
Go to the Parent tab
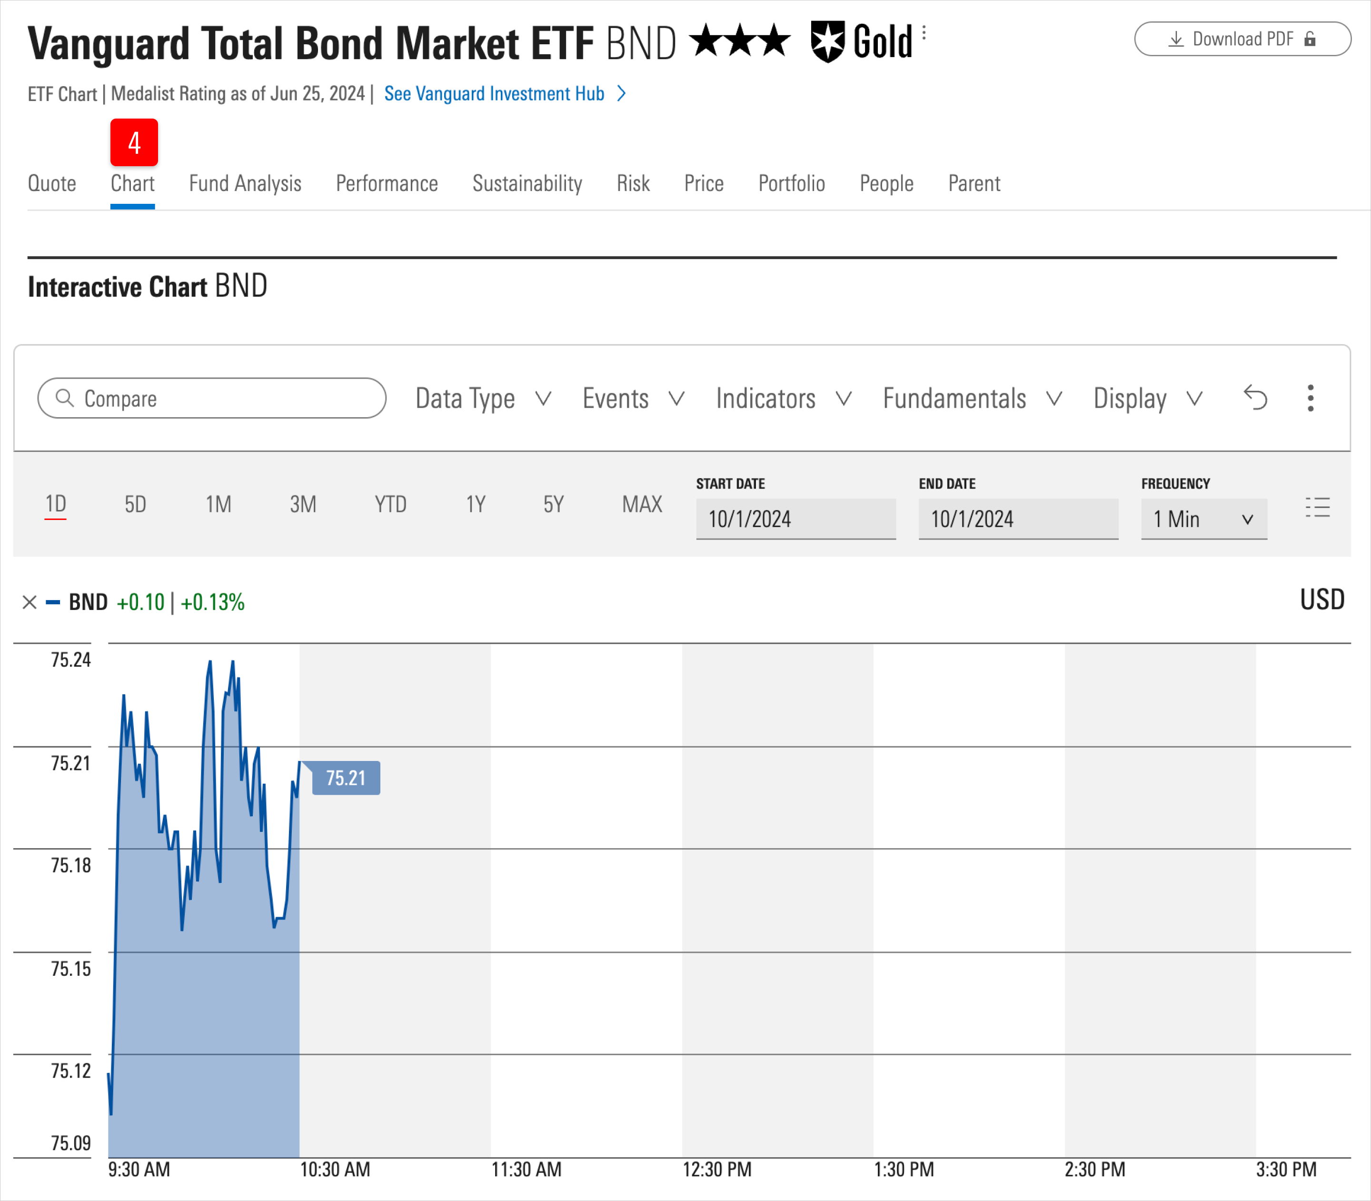click(974, 183)
